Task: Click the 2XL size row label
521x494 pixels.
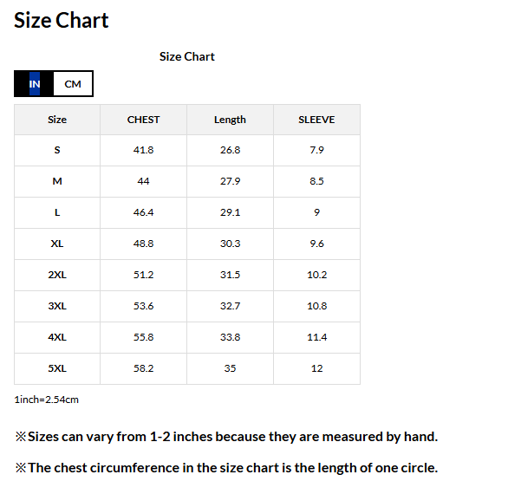Action: pos(57,275)
